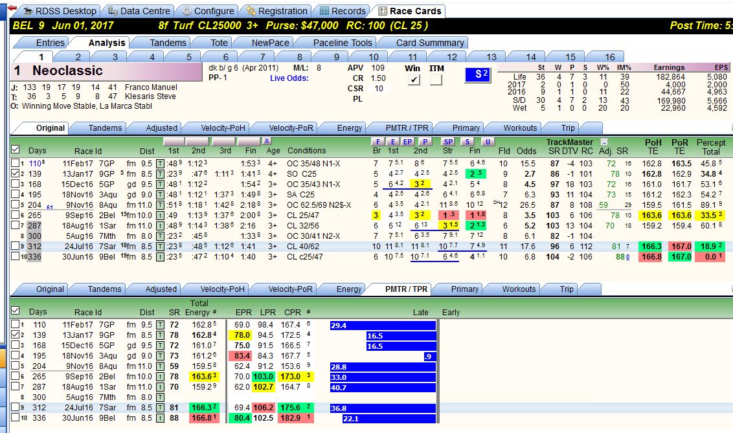Viewport: 733px width, 433px height.
Task: Toggle the ITM checkbox
Action: [x=436, y=80]
